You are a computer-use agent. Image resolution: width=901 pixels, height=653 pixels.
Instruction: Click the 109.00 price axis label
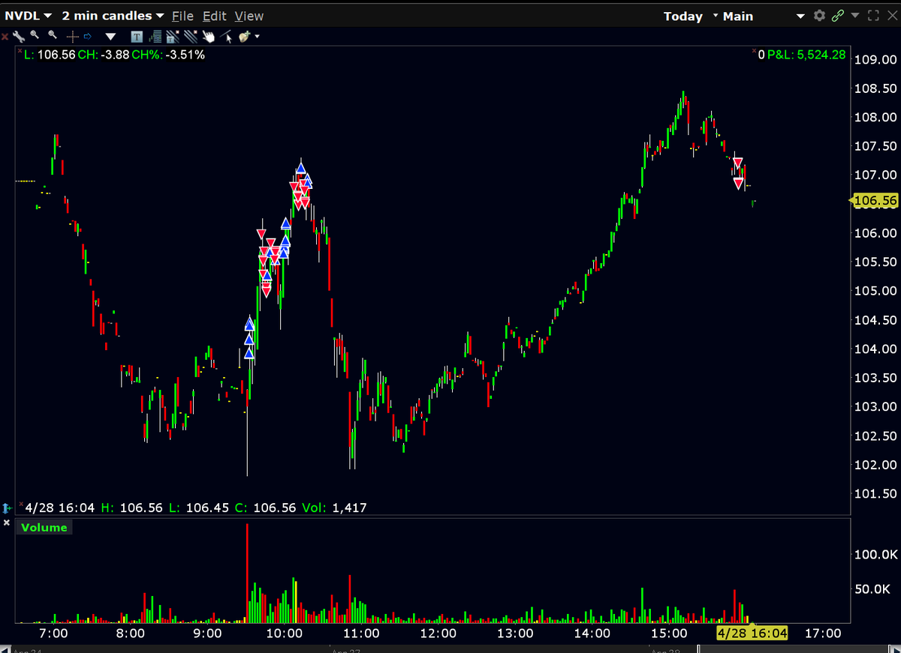point(875,59)
